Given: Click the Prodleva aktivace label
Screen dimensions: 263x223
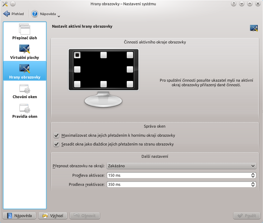Looking at the screenshot, I should [x=88, y=175].
